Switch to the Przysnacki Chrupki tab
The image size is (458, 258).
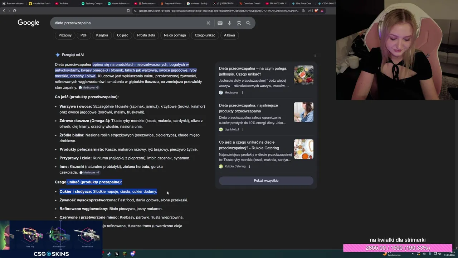pos(171,3)
